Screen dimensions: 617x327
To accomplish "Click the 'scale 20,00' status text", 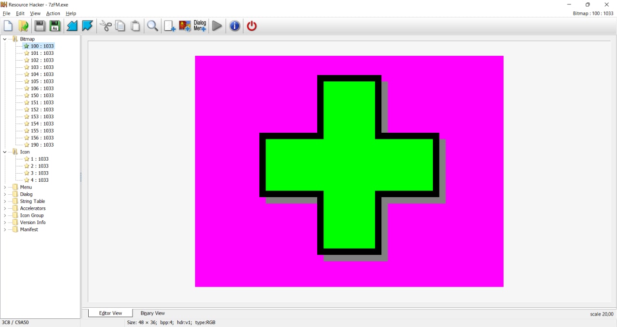I will (x=602, y=314).
